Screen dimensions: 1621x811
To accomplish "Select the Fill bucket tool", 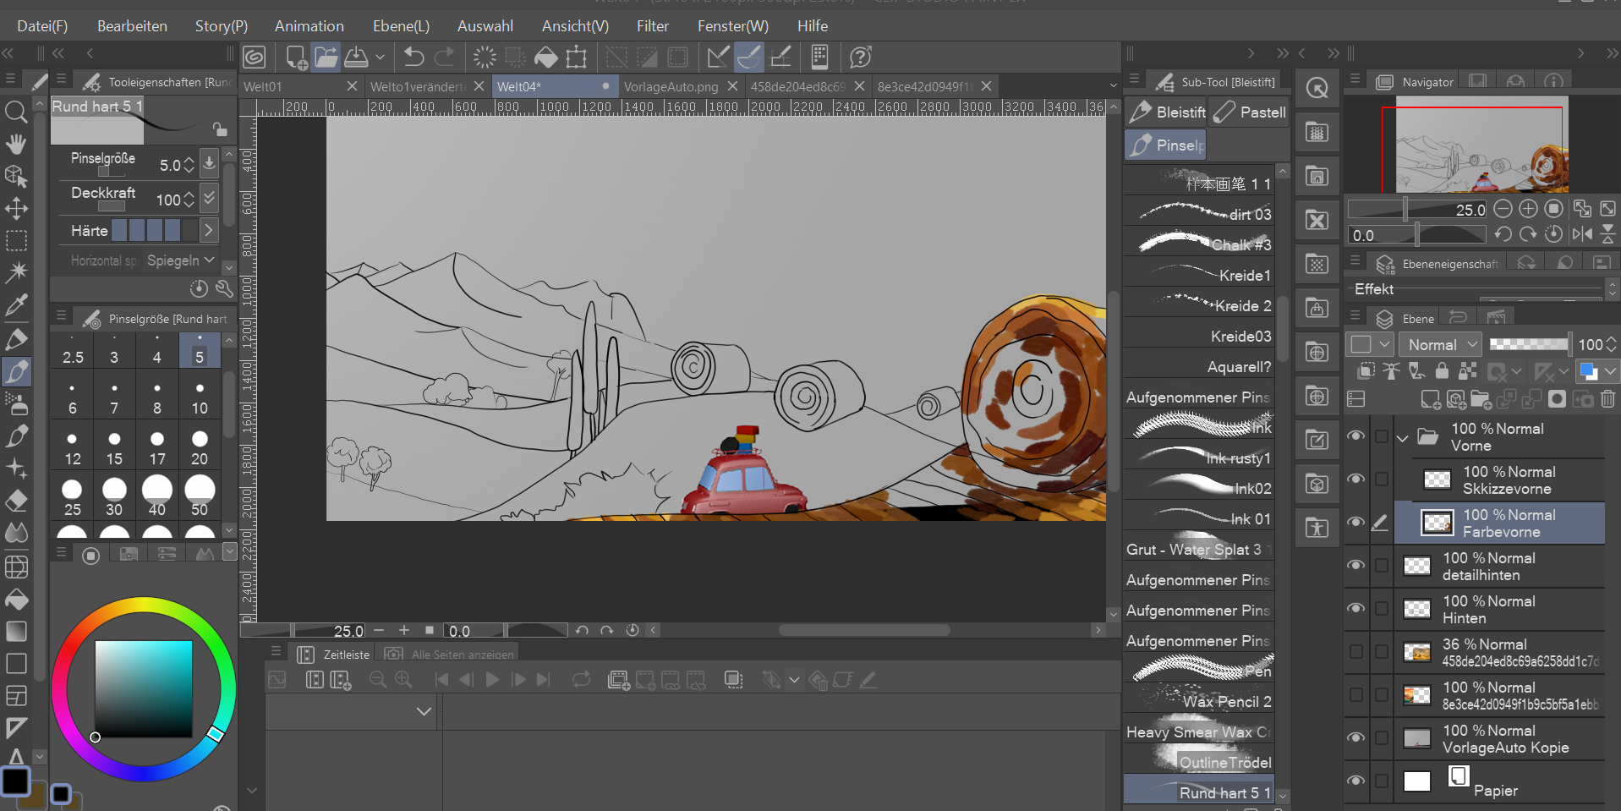I will [x=16, y=600].
